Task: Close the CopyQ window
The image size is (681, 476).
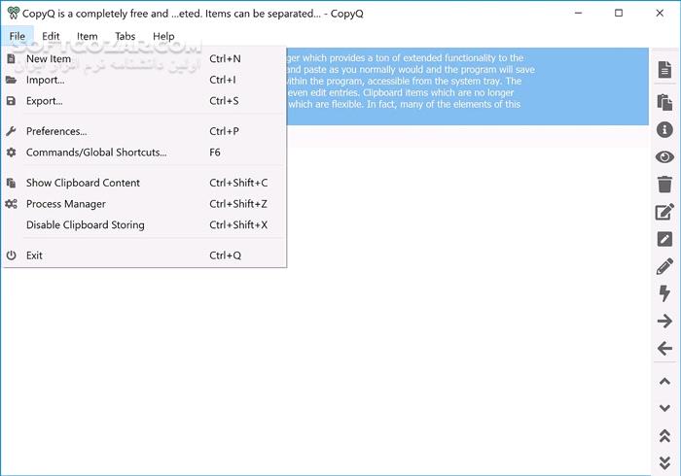Action: pos(660,13)
